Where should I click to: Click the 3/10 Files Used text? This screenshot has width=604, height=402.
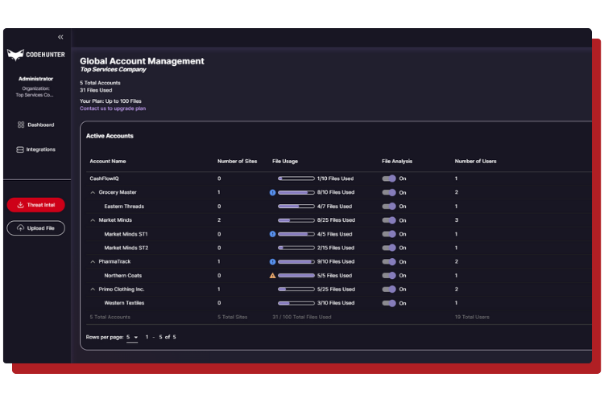coord(336,303)
